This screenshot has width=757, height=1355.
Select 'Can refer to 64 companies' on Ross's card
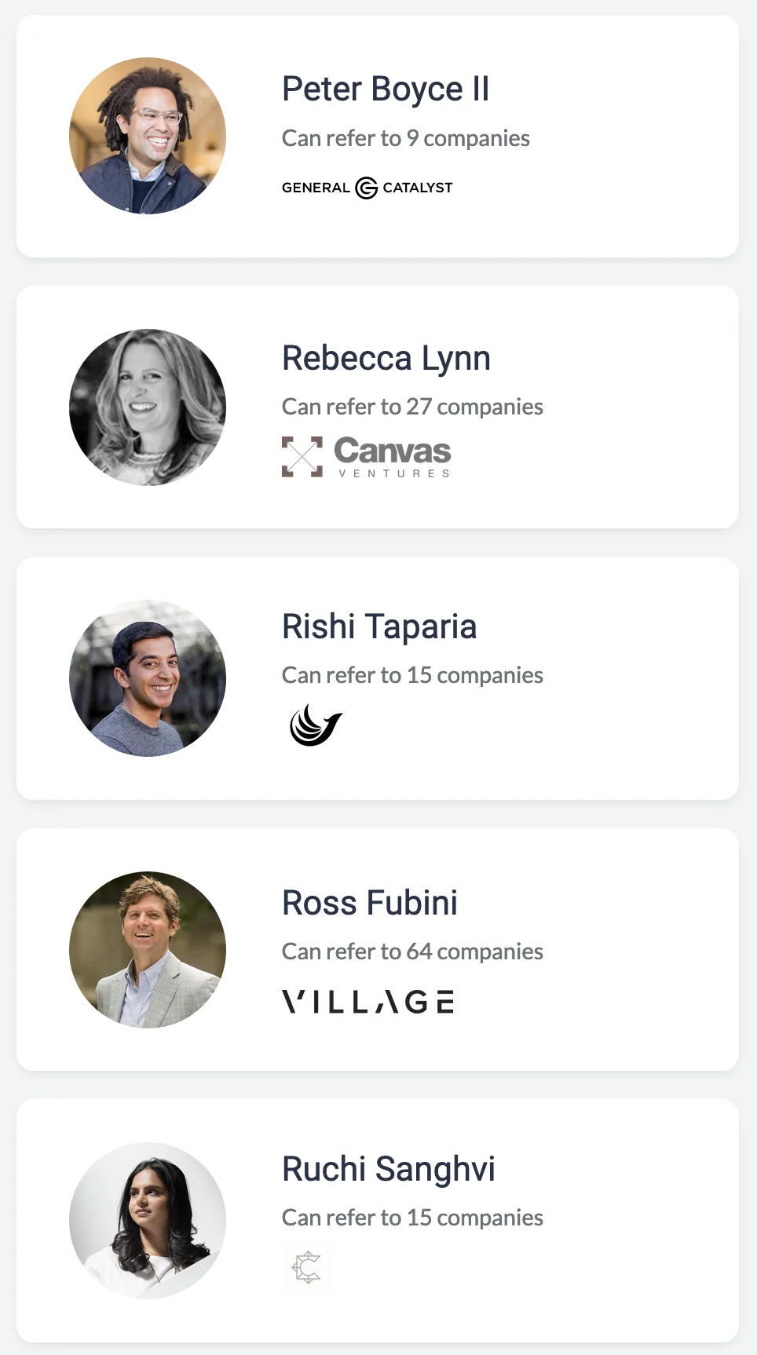[x=412, y=951]
